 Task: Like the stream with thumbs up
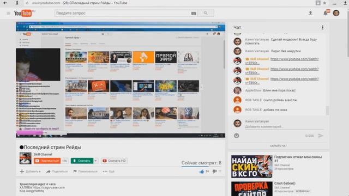coord(202,171)
